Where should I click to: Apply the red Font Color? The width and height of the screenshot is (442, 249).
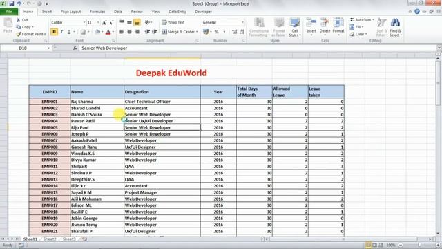pos(108,32)
